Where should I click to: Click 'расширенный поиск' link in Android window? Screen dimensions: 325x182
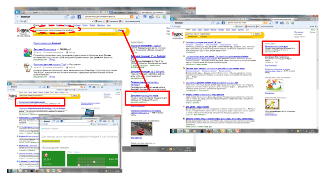(x=107, y=34)
